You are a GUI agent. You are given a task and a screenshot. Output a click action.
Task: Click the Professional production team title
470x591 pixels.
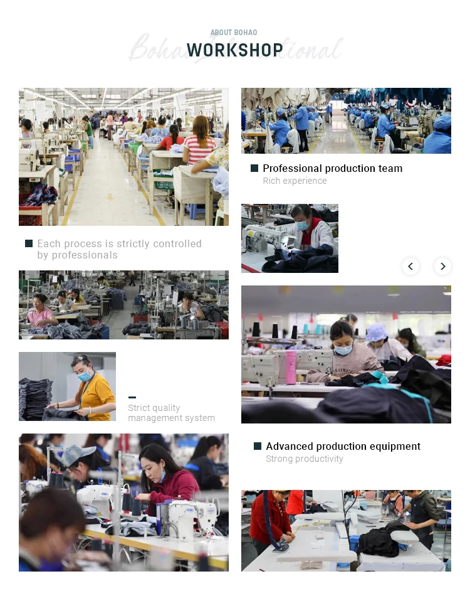tap(333, 168)
